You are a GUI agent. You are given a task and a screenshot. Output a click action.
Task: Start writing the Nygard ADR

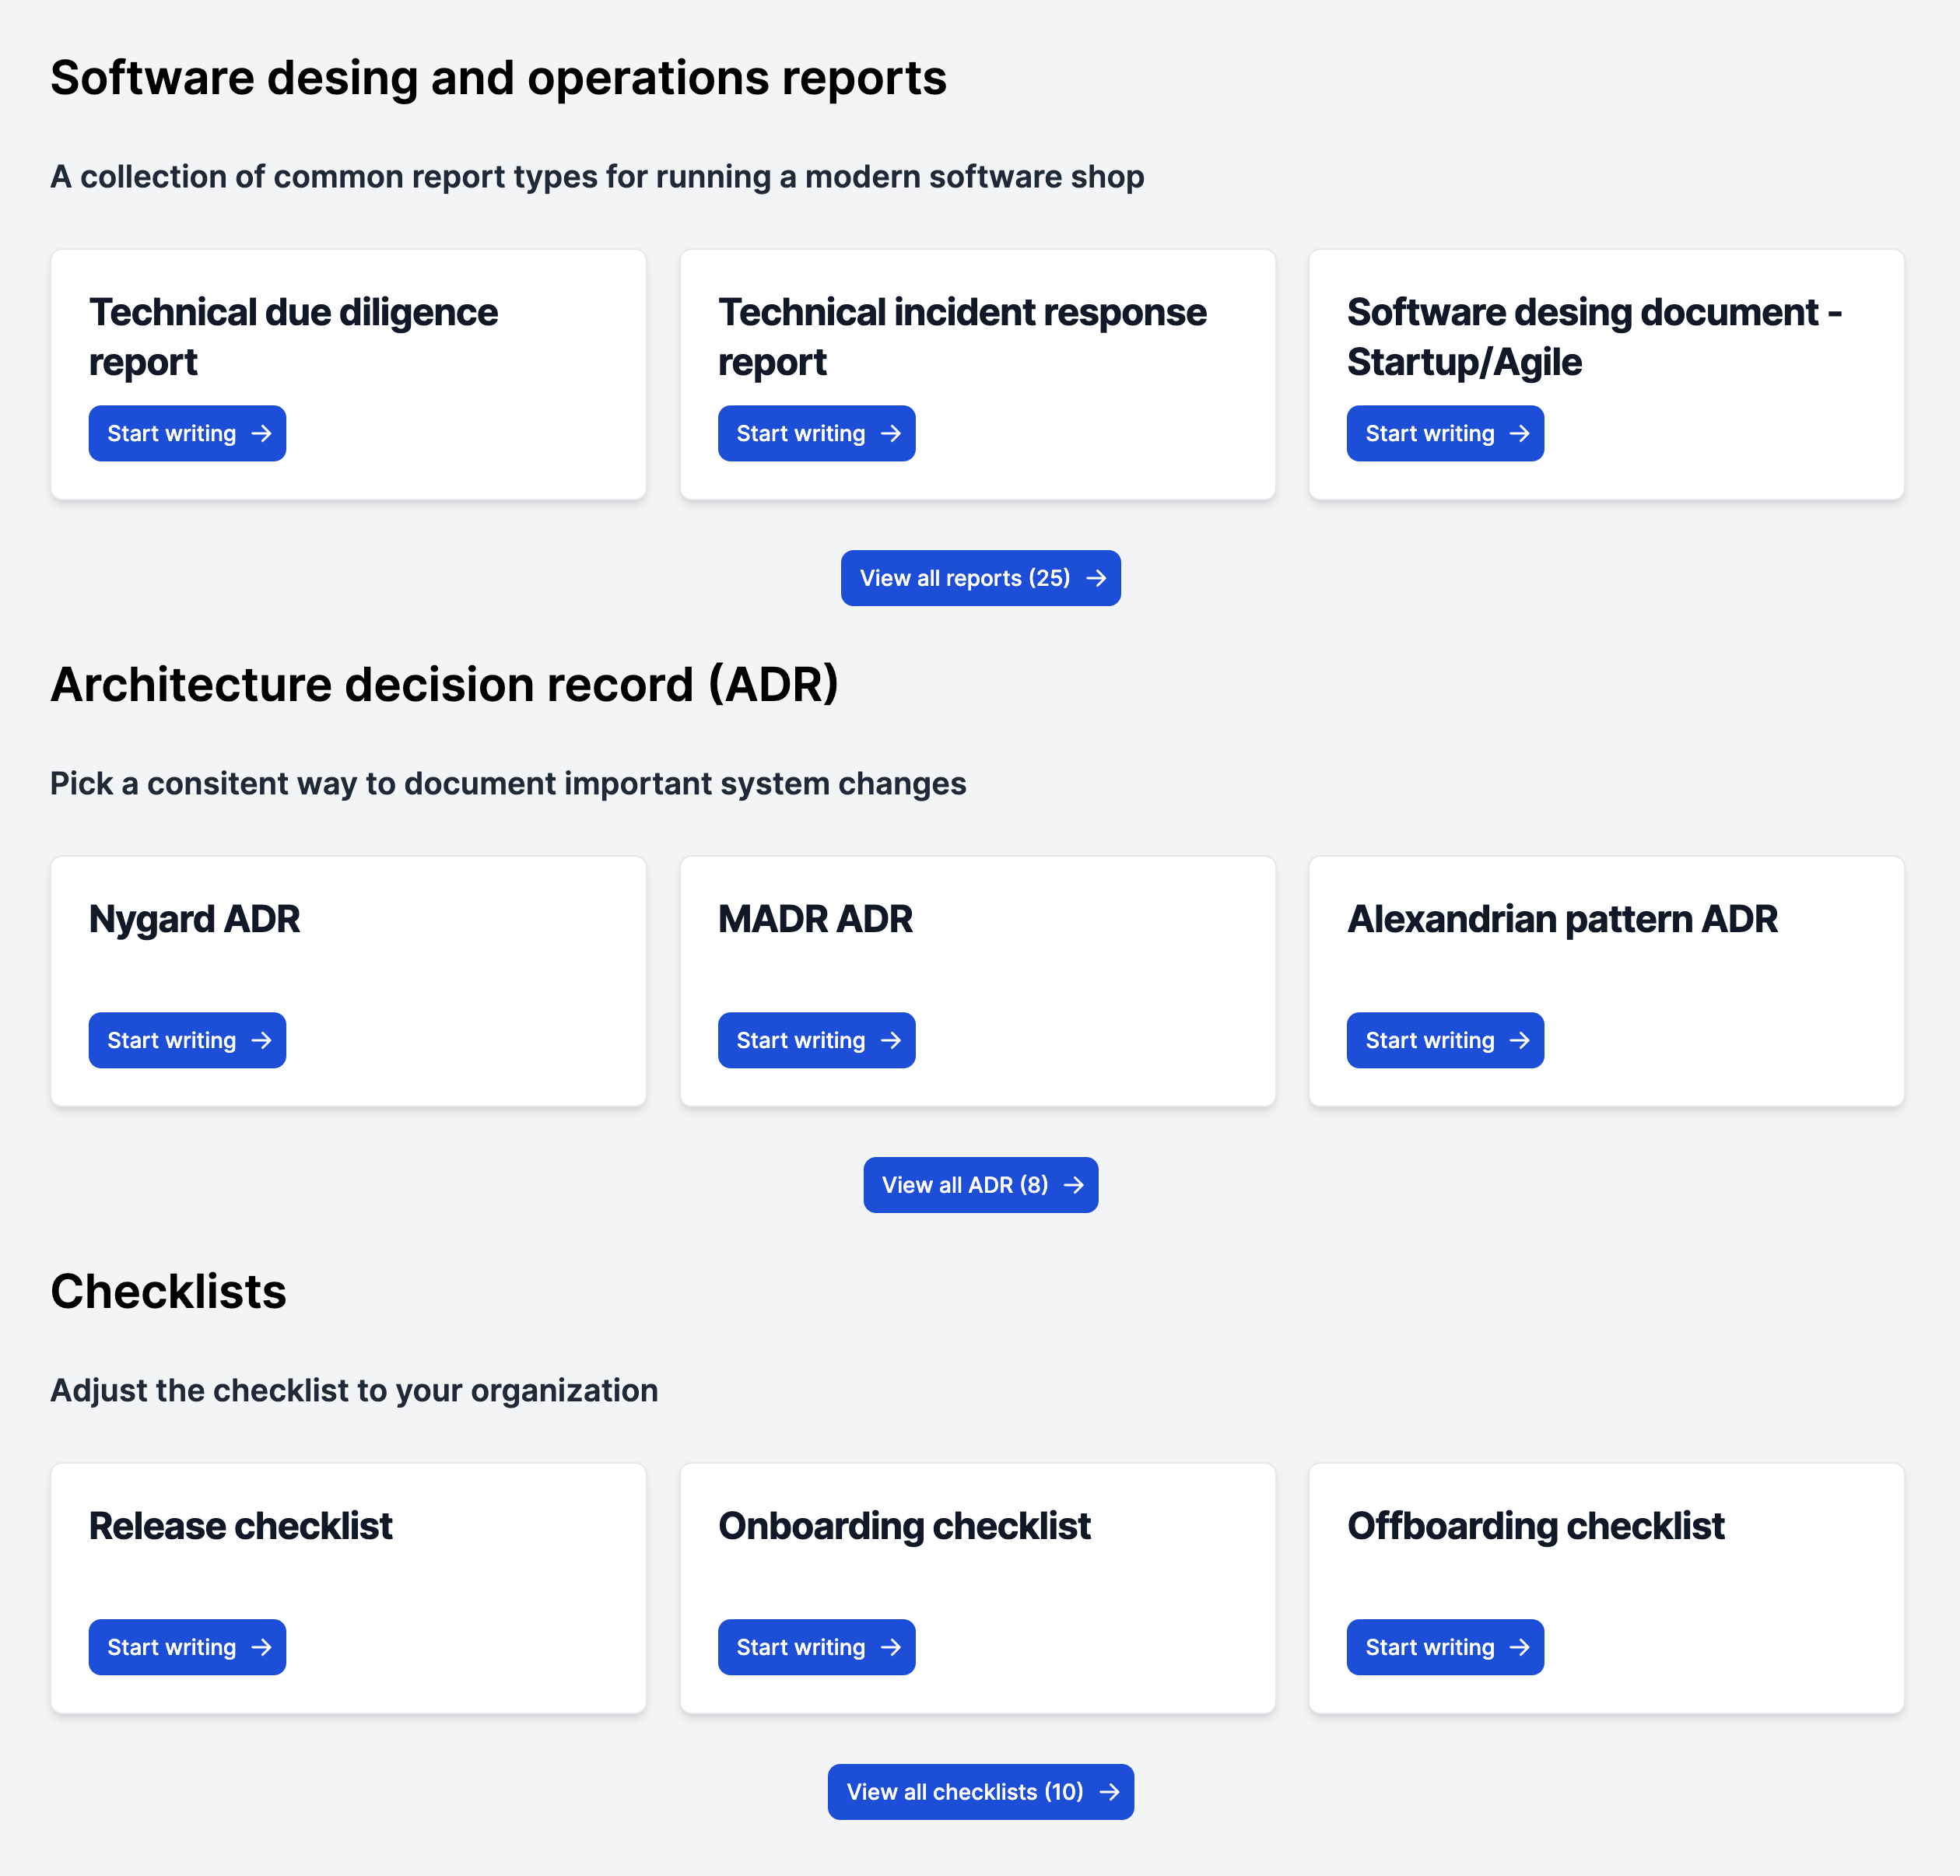point(187,1040)
